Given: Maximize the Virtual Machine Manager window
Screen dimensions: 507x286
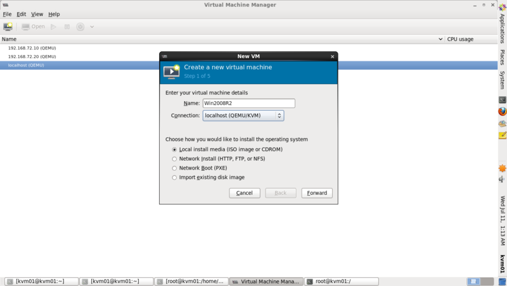Looking at the screenshot, I should [484, 5].
